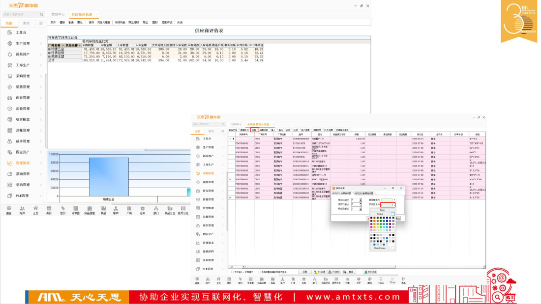Click the 采购管理 shopping cart icon in left sidebar
The image size is (541, 304).
[10, 76]
